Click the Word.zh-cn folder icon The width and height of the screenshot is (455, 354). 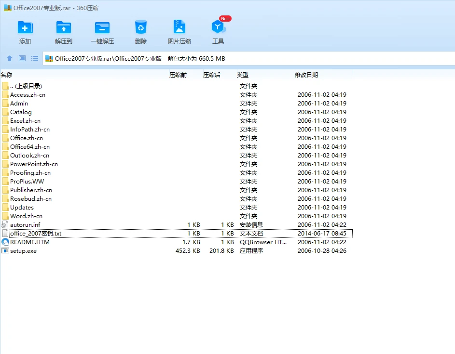[x=5, y=216]
